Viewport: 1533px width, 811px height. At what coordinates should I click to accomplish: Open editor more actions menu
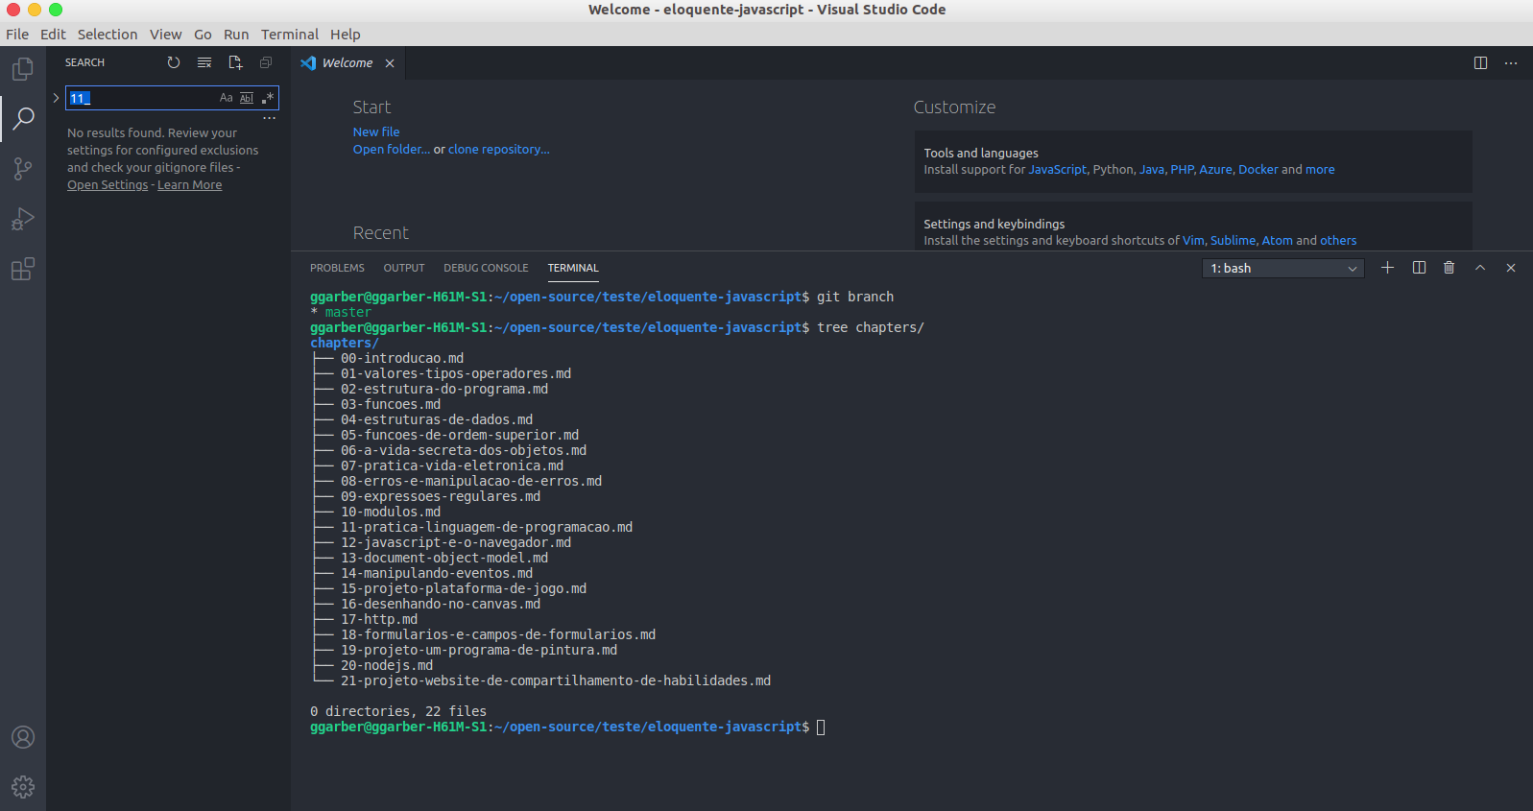click(1511, 63)
